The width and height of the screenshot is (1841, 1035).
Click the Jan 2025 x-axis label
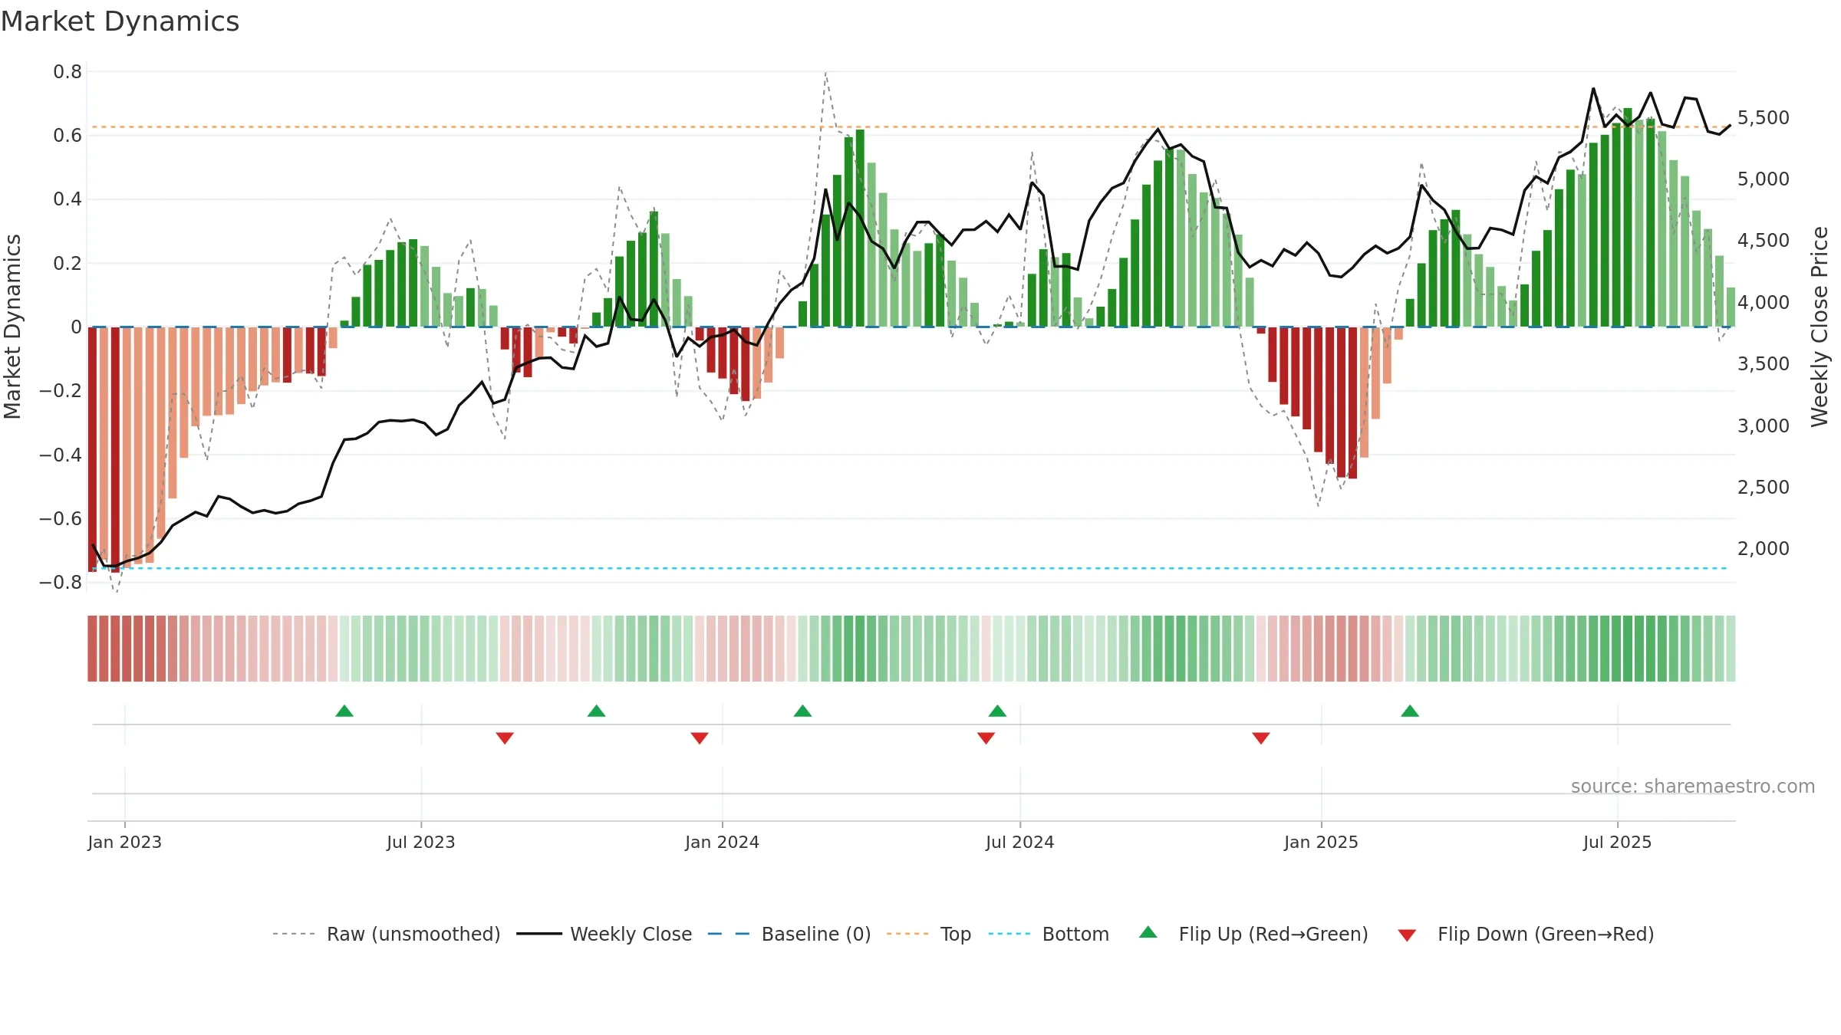click(1321, 842)
